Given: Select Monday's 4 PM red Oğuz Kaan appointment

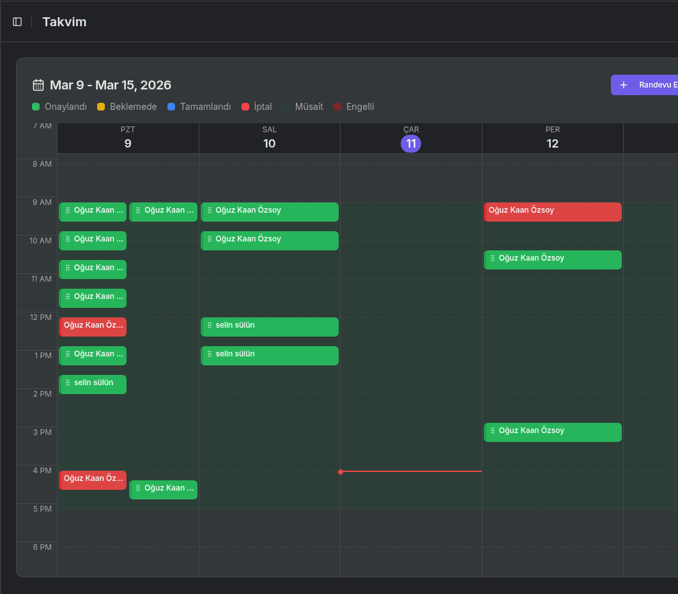Looking at the screenshot, I should [x=93, y=479].
